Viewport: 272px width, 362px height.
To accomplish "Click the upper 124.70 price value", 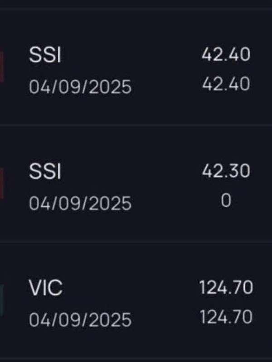I will point(225,288).
